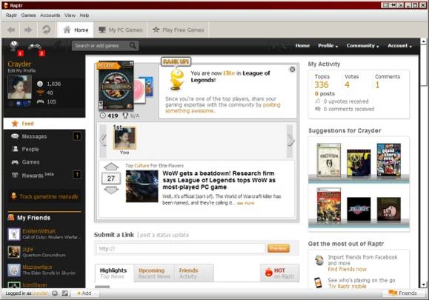This screenshot has width=429, height=300.
Task: Open the game controller notifications icon
Action: (x=35, y=46)
